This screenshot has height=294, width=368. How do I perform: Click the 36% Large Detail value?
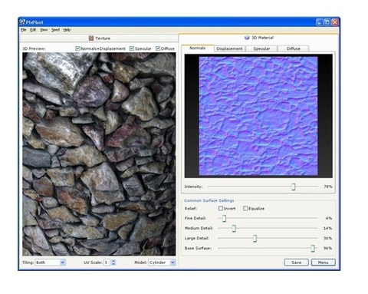click(328, 238)
